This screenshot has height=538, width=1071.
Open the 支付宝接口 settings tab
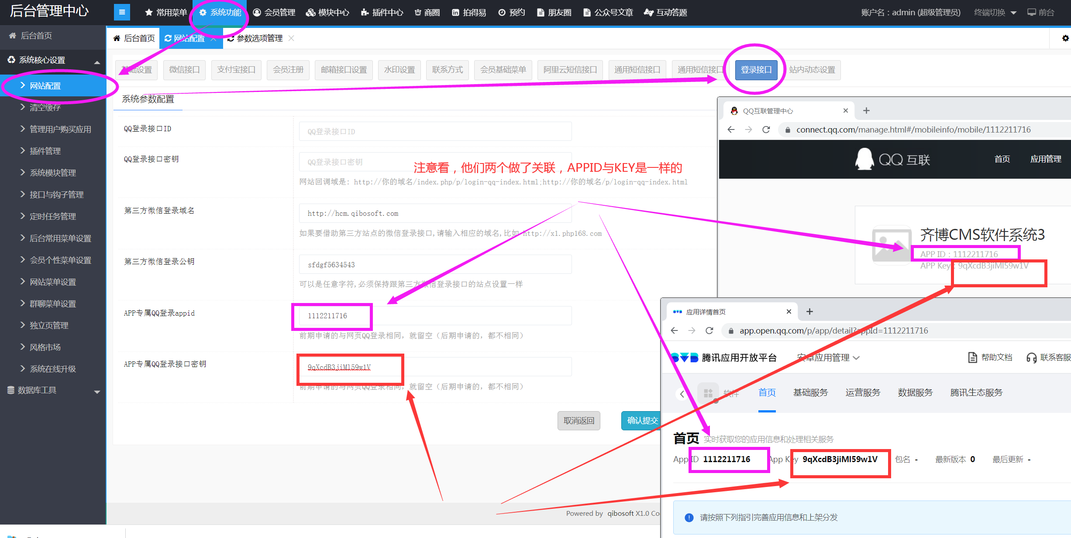[x=236, y=70]
